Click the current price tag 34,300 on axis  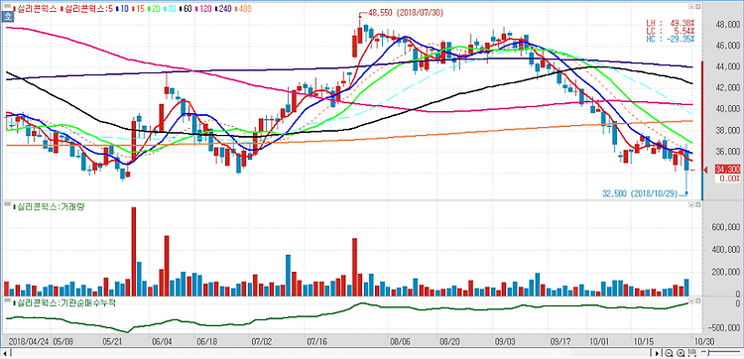pos(727,170)
